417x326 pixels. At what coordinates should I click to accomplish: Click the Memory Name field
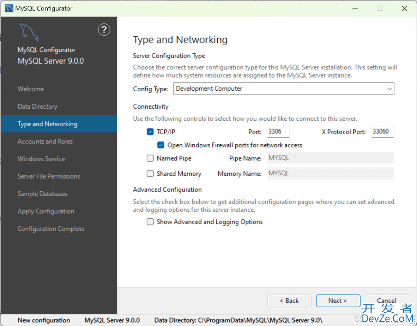(330, 174)
